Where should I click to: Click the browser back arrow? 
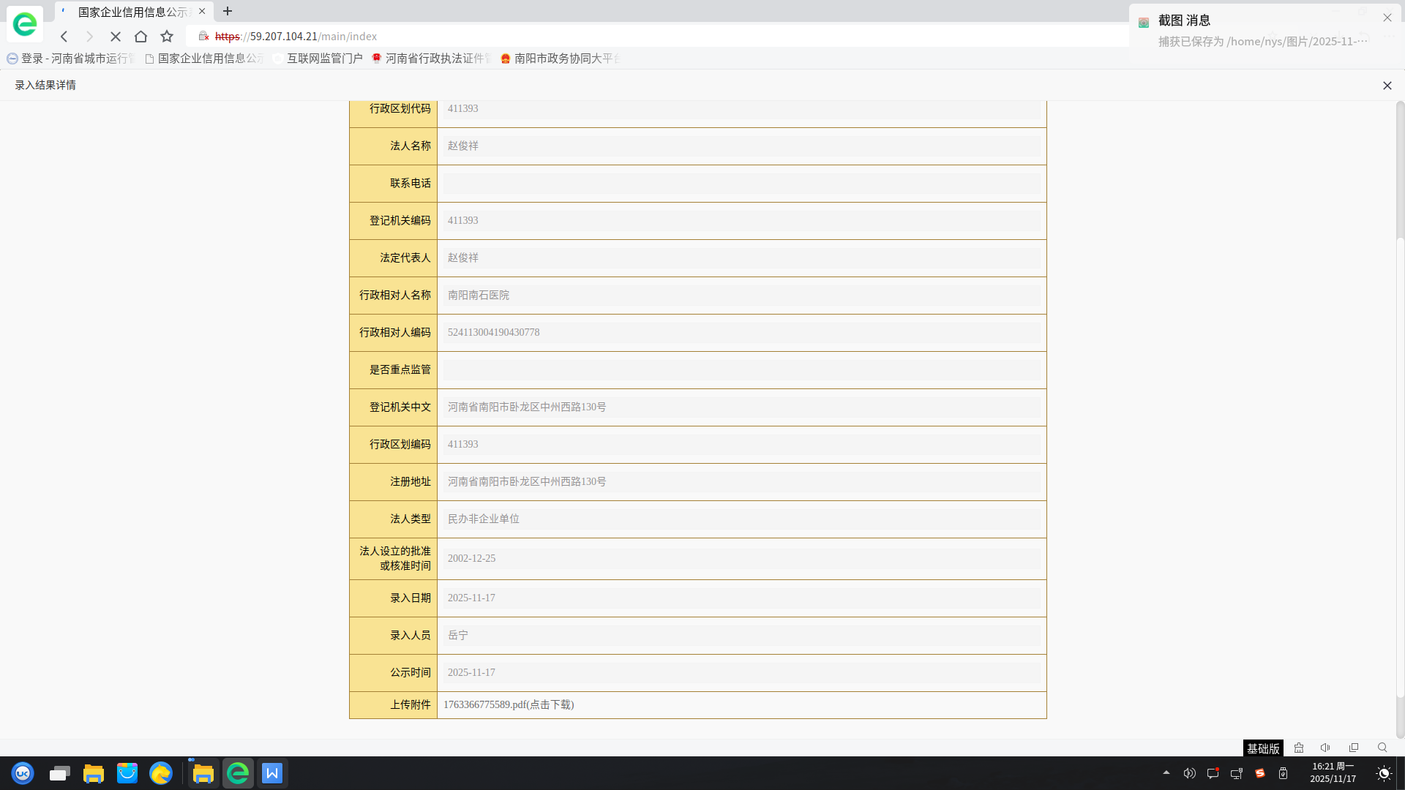pos(64,37)
